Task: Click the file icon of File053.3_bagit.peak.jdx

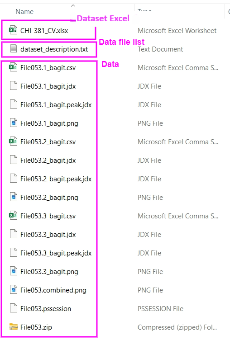Action: (14, 253)
